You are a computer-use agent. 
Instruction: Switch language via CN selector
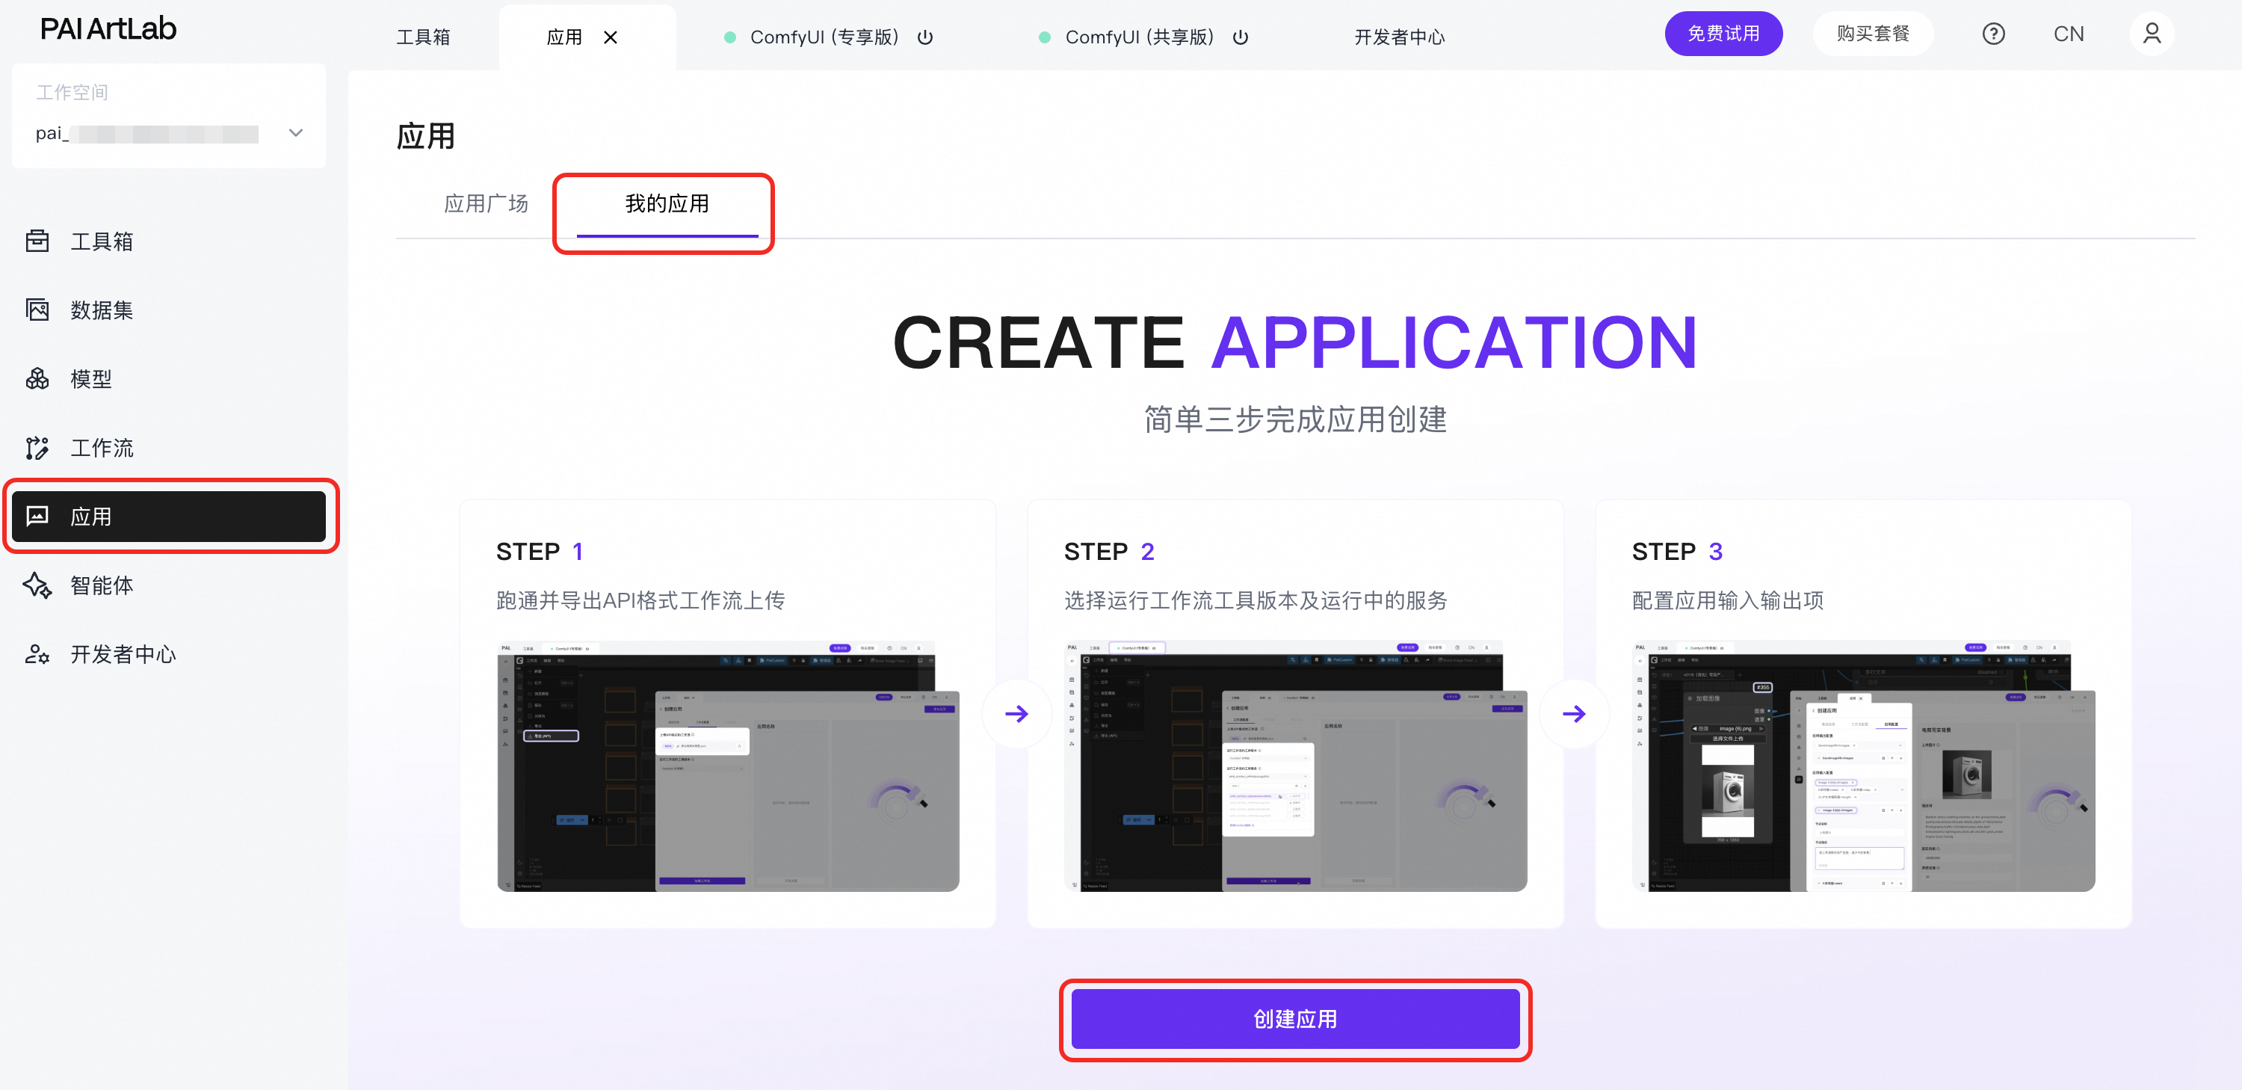(2068, 34)
